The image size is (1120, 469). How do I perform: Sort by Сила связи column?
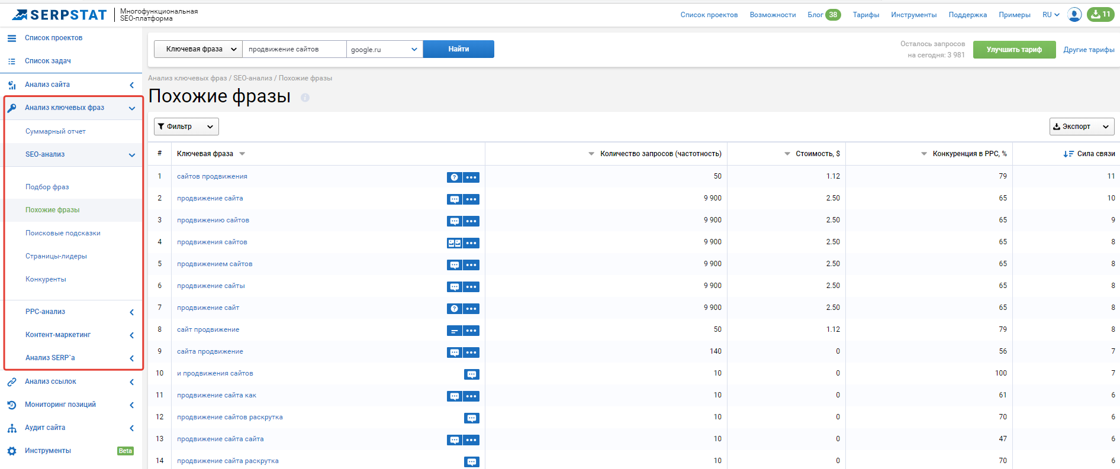(1089, 154)
